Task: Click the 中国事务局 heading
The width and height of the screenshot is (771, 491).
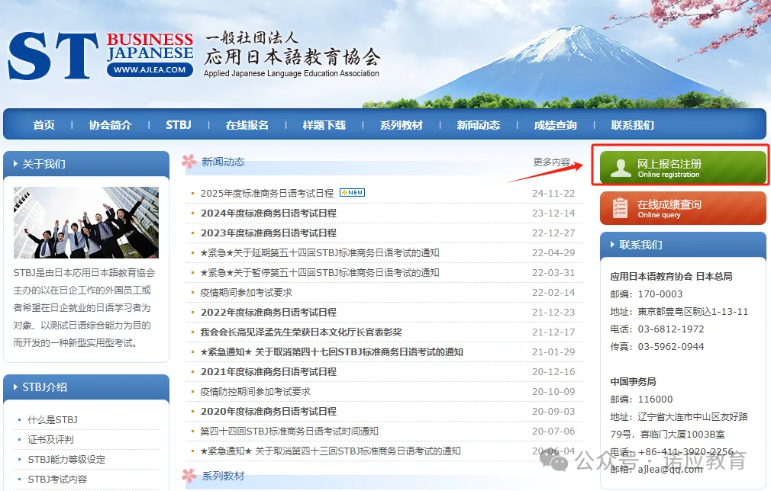Action: point(634,381)
